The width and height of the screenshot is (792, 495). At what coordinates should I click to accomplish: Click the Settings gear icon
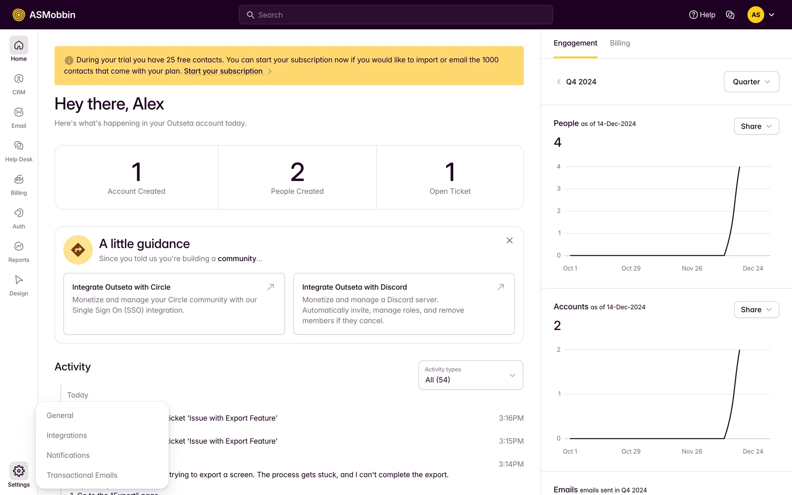pyautogui.click(x=19, y=471)
